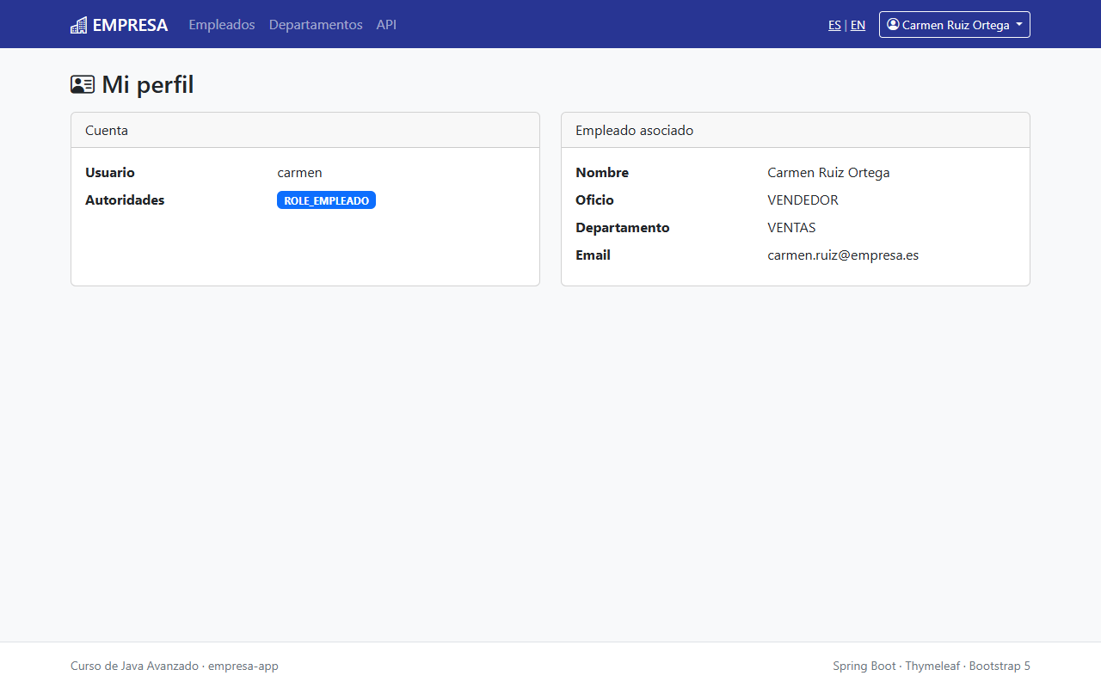Select the Oficio value VENDEDOR
Image resolution: width=1101 pixels, height=688 pixels.
[x=803, y=200]
